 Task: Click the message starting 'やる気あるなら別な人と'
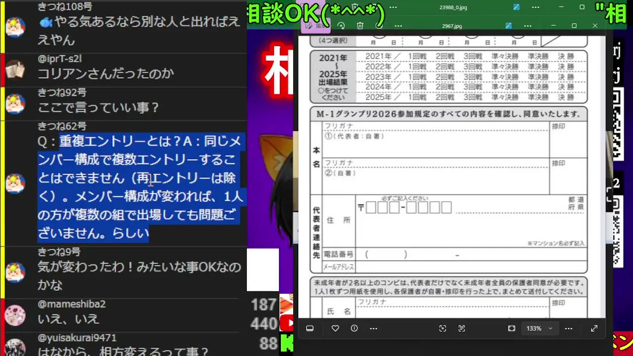click(x=139, y=31)
